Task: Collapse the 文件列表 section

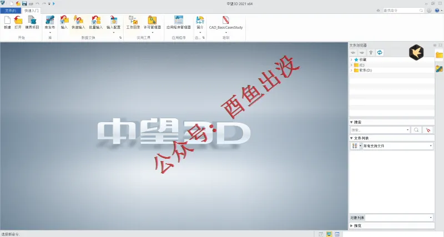Action: 351,138
